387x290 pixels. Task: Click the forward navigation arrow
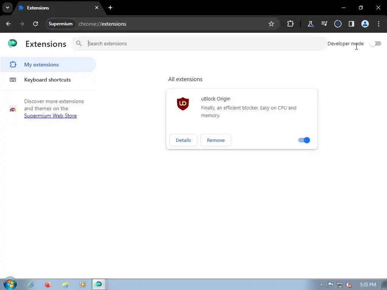pyautogui.click(x=22, y=24)
